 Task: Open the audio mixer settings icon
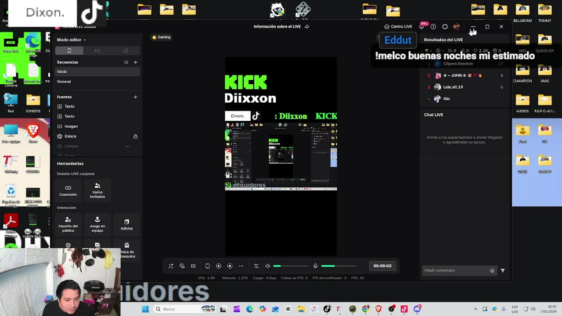point(256,266)
